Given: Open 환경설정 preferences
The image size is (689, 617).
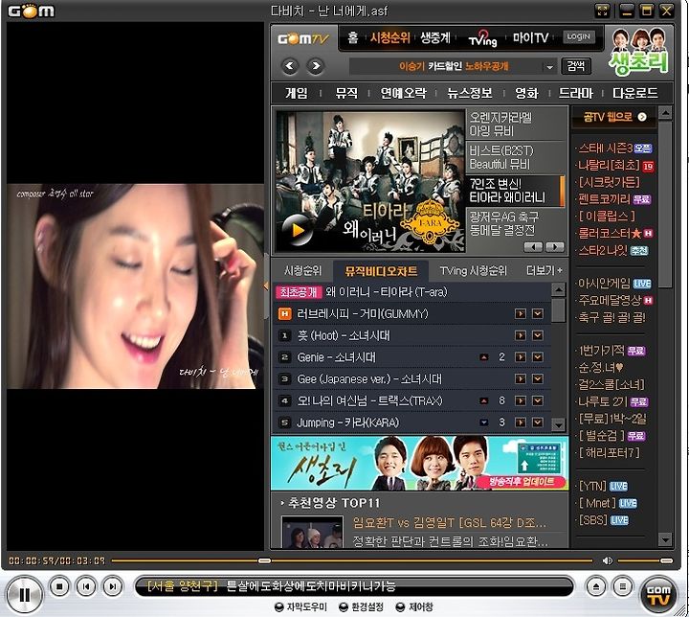Looking at the screenshot, I should 361,607.
